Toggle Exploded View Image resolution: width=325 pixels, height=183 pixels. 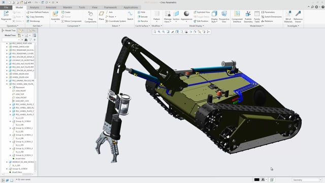click(202, 12)
